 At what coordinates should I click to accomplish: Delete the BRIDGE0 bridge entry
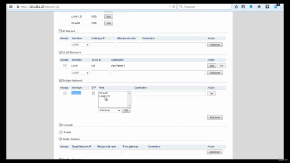(x=212, y=94)
